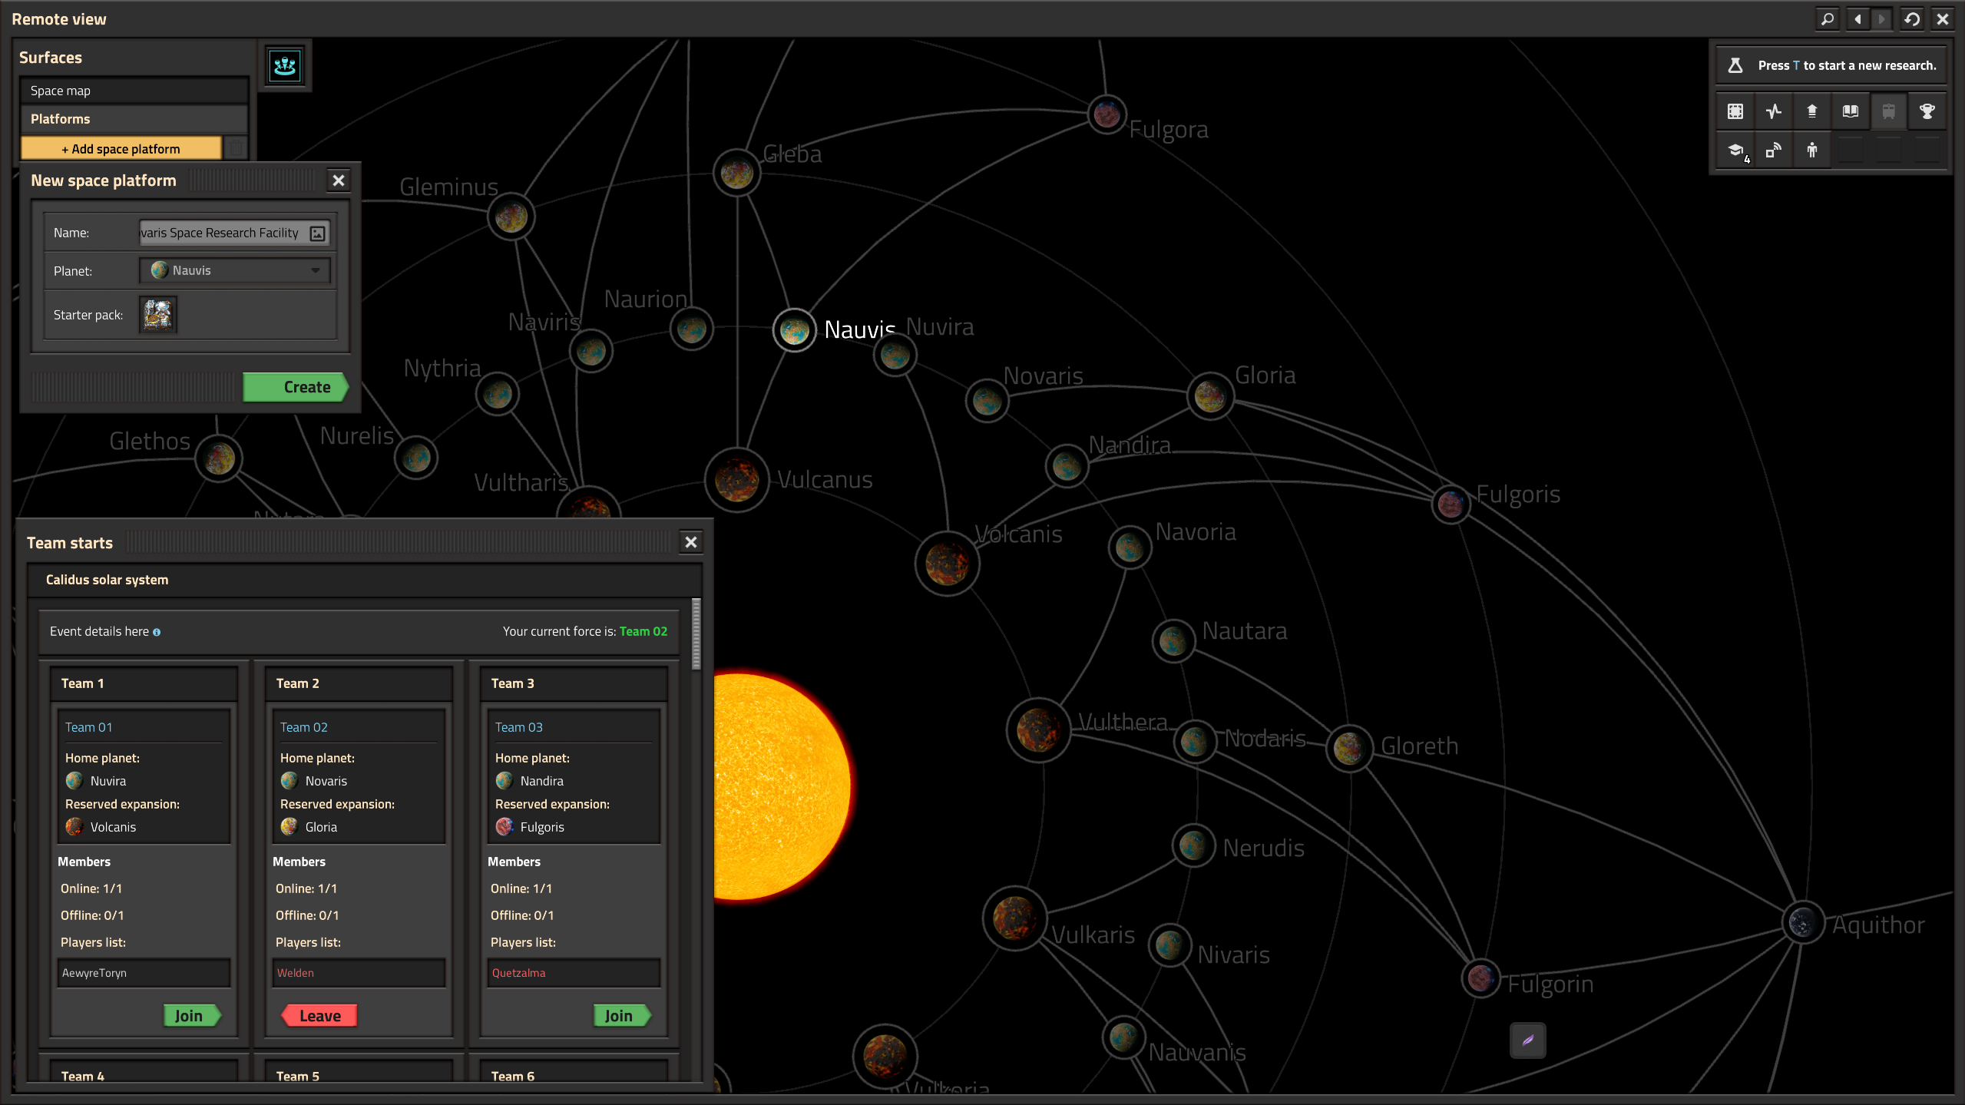Click the trash icon beside Add space platform
Image resolution: width=1965 pixels, height=1105 pixels.
[237, 147]
